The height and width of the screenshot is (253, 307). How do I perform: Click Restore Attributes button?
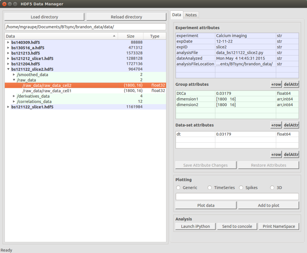[269, 165]
